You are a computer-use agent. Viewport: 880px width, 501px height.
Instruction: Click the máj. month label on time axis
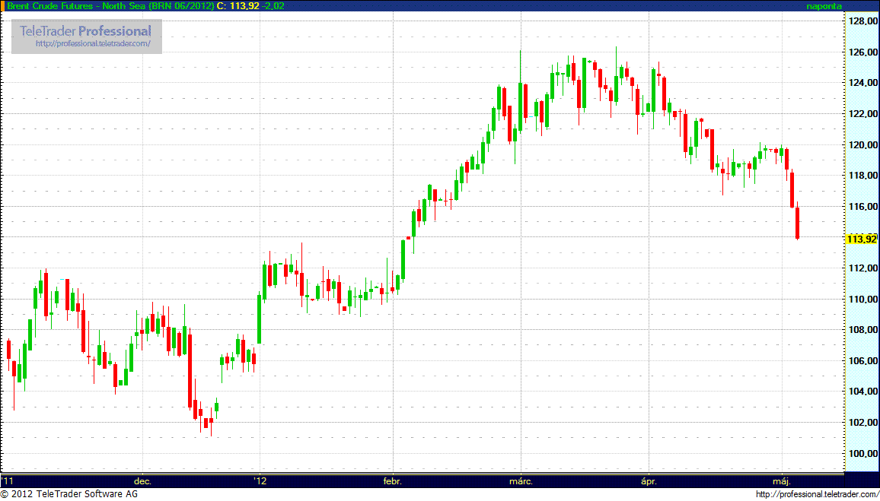(782, 481)
